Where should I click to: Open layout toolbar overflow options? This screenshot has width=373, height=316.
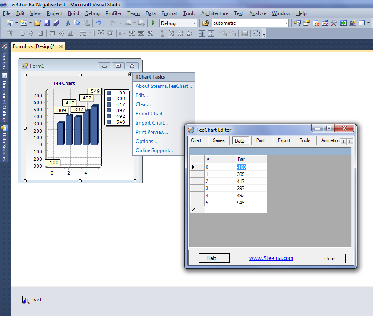tap(264, 35)
